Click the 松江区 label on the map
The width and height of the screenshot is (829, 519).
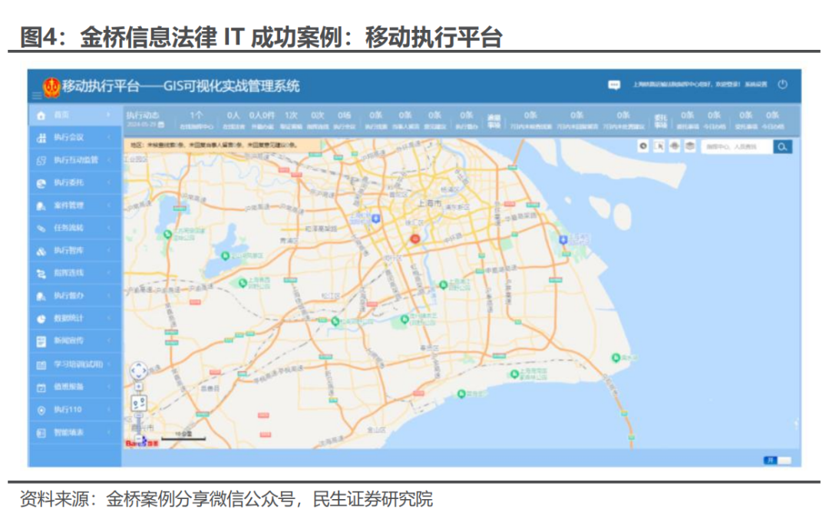[330, 296]
